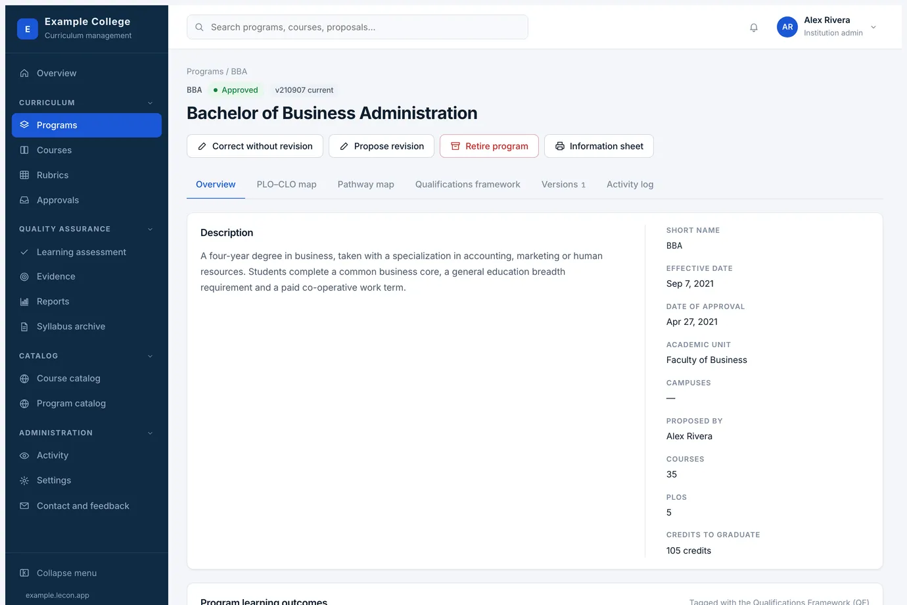Click the notifications bell icon
The width and height of the screenshot is (907, 605).
click(754, 28)
